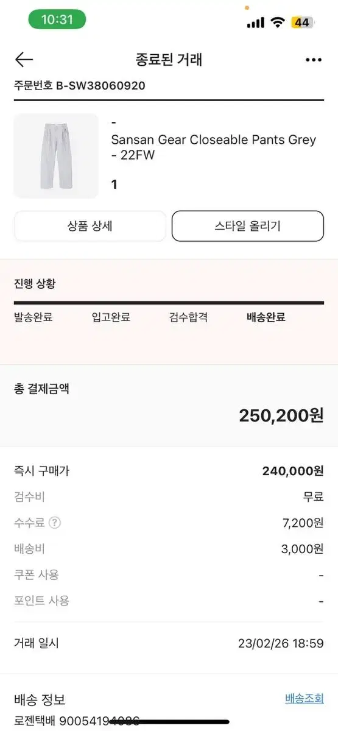This screenshot has height=731, width=338.
Task: Tap the back arrow icon
Action: [24, 60]
